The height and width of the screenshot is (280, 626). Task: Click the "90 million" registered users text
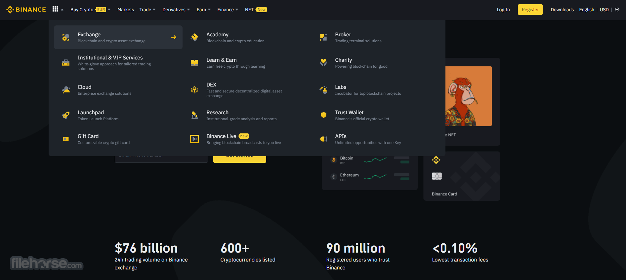356,248
